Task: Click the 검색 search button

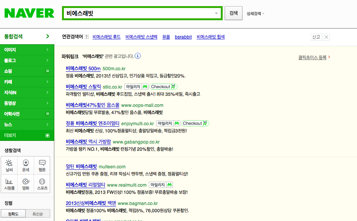Action: 233,13
